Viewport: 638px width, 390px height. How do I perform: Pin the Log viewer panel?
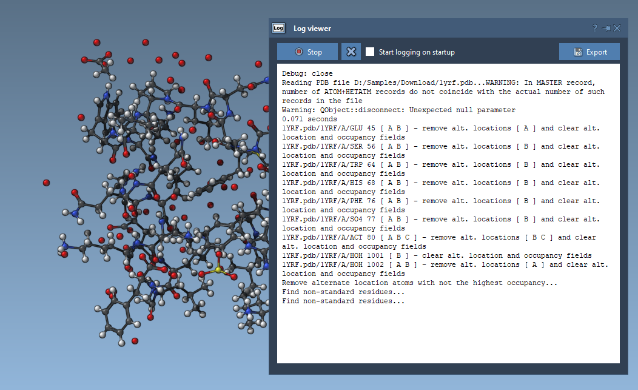(606, 29)
